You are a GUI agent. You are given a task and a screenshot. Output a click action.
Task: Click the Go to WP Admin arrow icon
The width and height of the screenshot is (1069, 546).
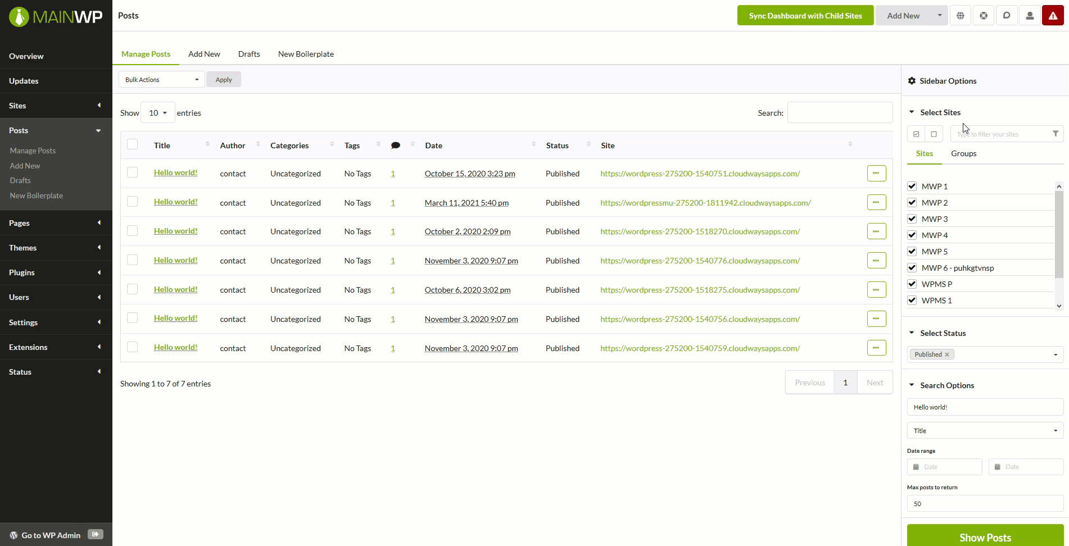pos(95,534)
